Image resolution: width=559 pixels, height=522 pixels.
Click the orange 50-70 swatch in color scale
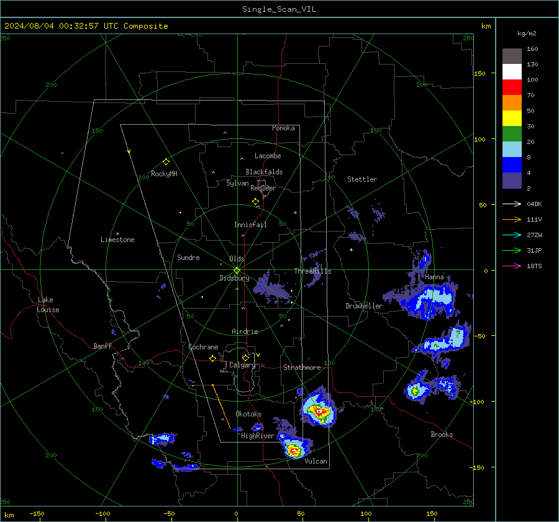tap(512, 103)
